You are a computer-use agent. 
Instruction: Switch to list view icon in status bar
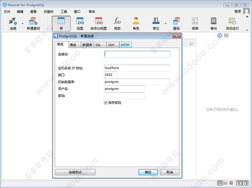[226, 183]
